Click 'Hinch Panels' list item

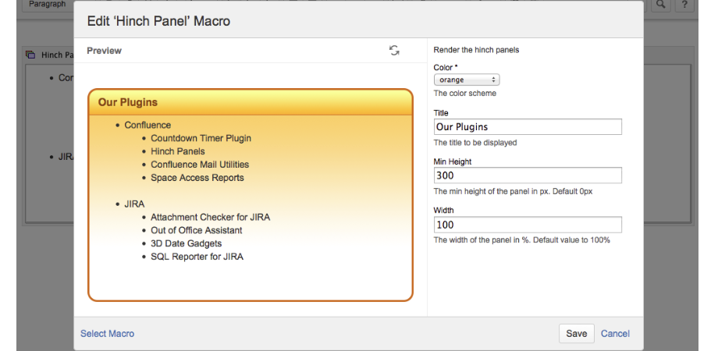[178, 151]
